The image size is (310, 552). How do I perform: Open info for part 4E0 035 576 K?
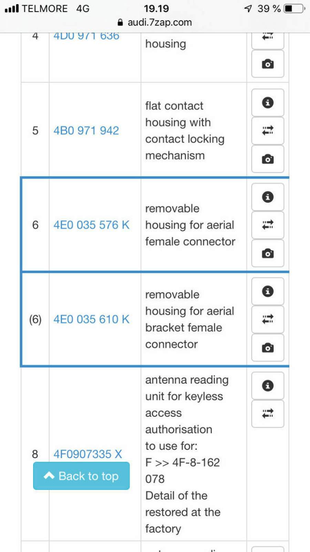[x=268, y=197]
